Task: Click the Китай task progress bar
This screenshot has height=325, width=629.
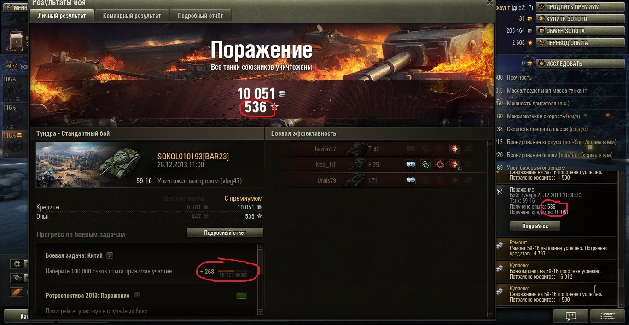Action: point(233,271)
